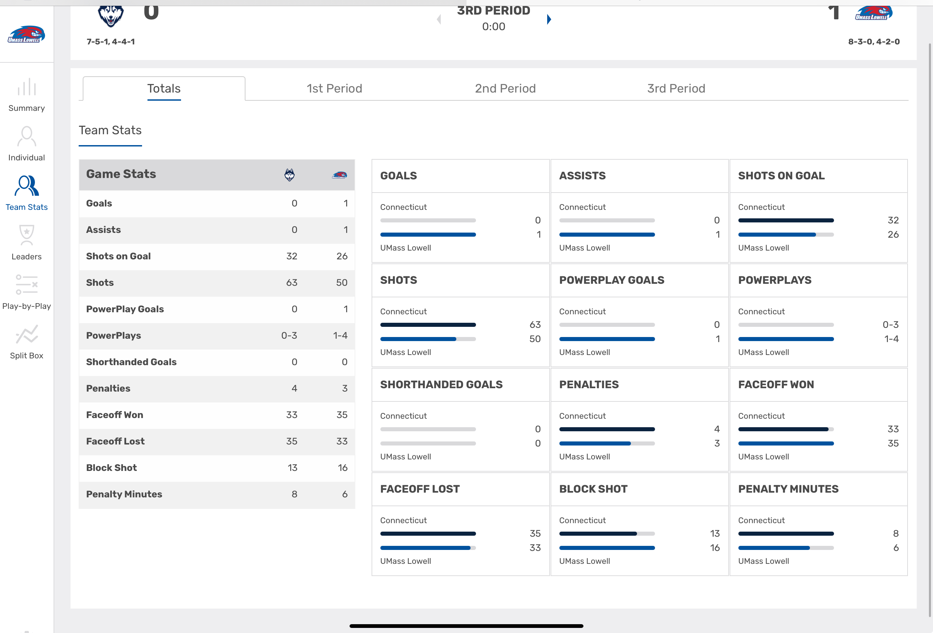The width and height of the screenshot is (933, 633).
Task: Switch to the Totals tab
Action: (x=164, y=88)
